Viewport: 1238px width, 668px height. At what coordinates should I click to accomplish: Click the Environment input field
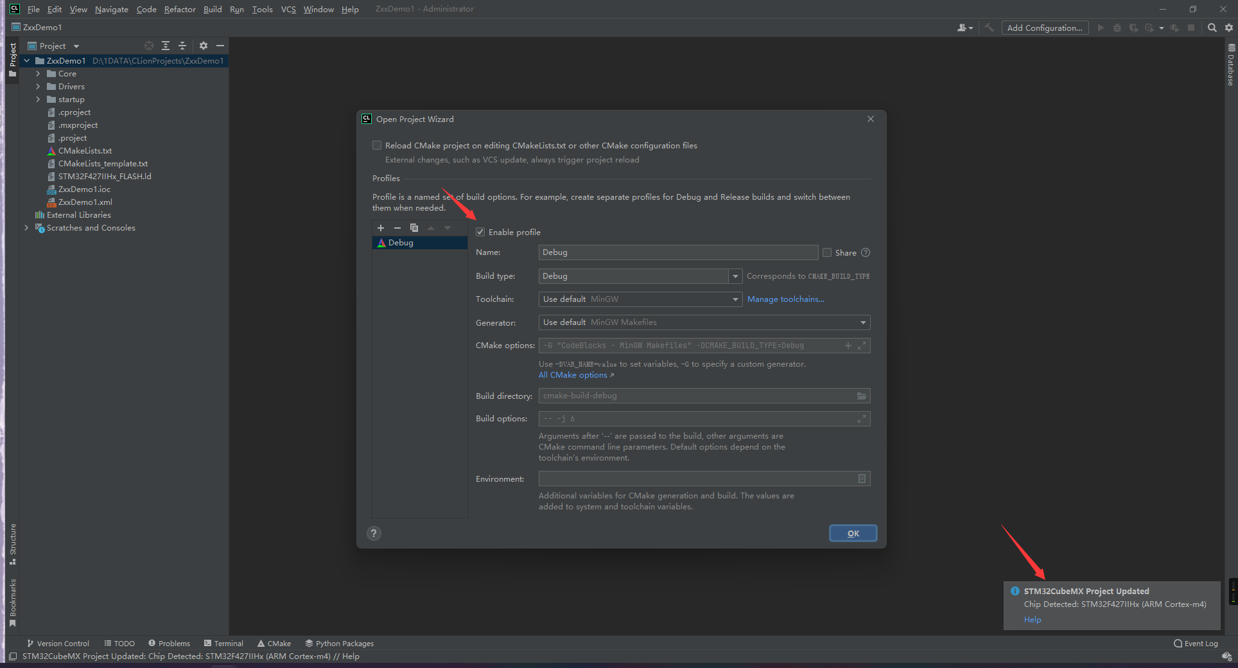pyautogui.click(x=704, y=479)
